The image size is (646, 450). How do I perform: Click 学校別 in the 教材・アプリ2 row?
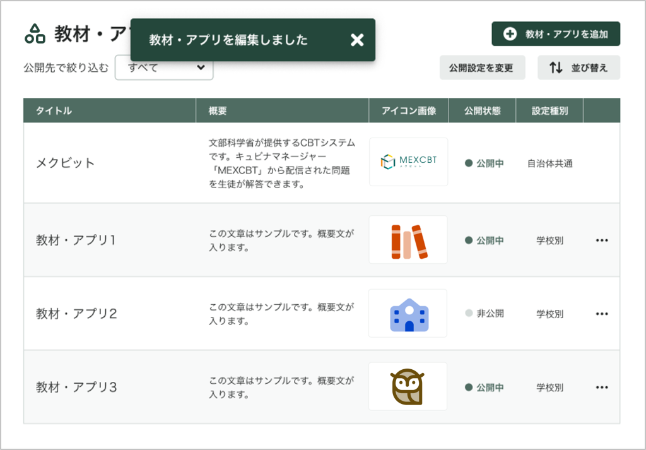click(549, 314)
